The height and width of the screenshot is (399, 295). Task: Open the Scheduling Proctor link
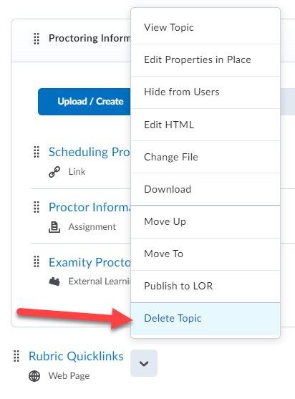pos(90,152)
